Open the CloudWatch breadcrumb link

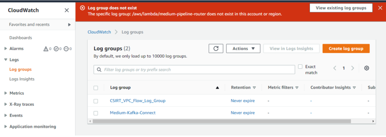(99, 32)
